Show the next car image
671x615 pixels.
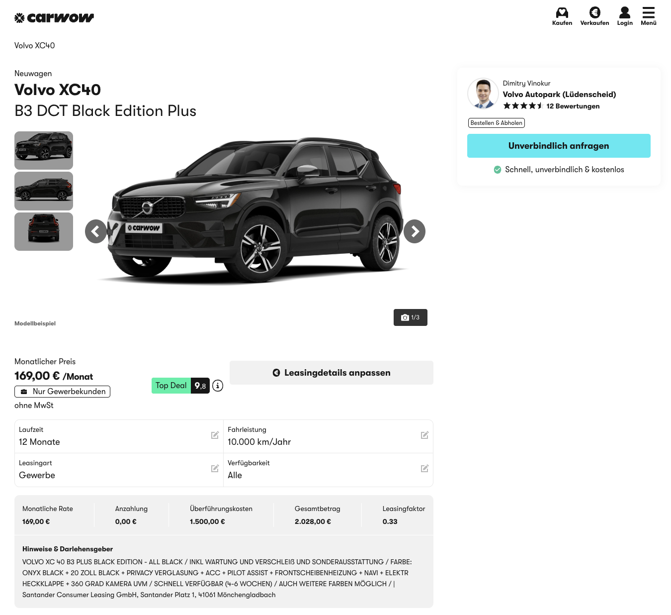[x=415, y=231]
